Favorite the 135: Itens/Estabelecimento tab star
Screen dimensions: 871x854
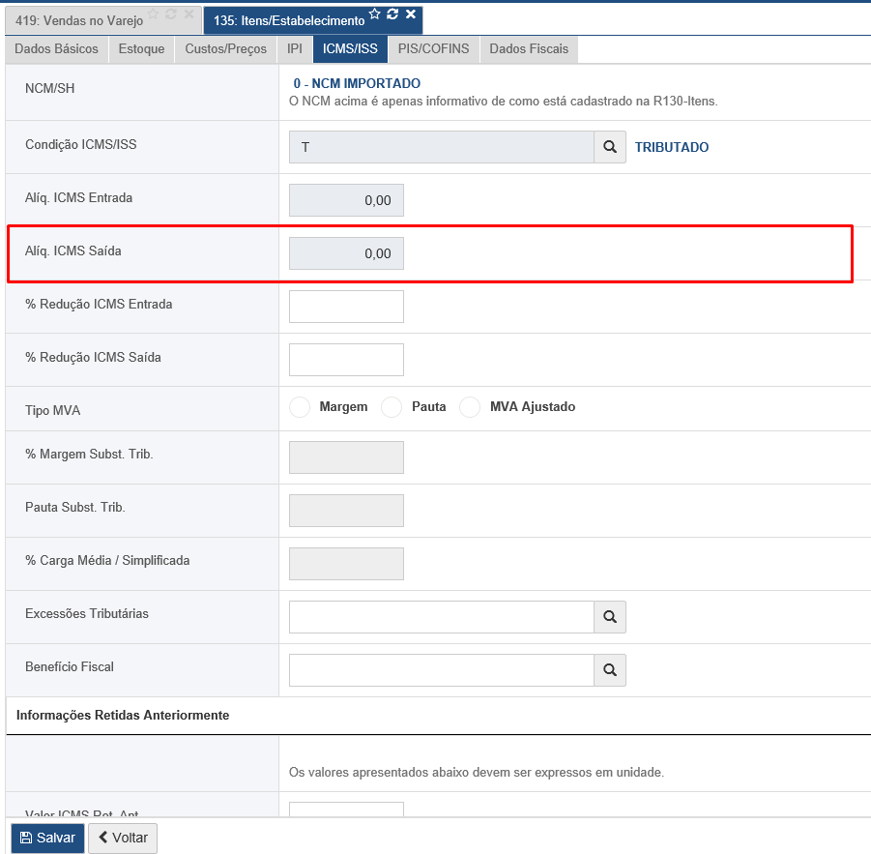pos(375,14)
